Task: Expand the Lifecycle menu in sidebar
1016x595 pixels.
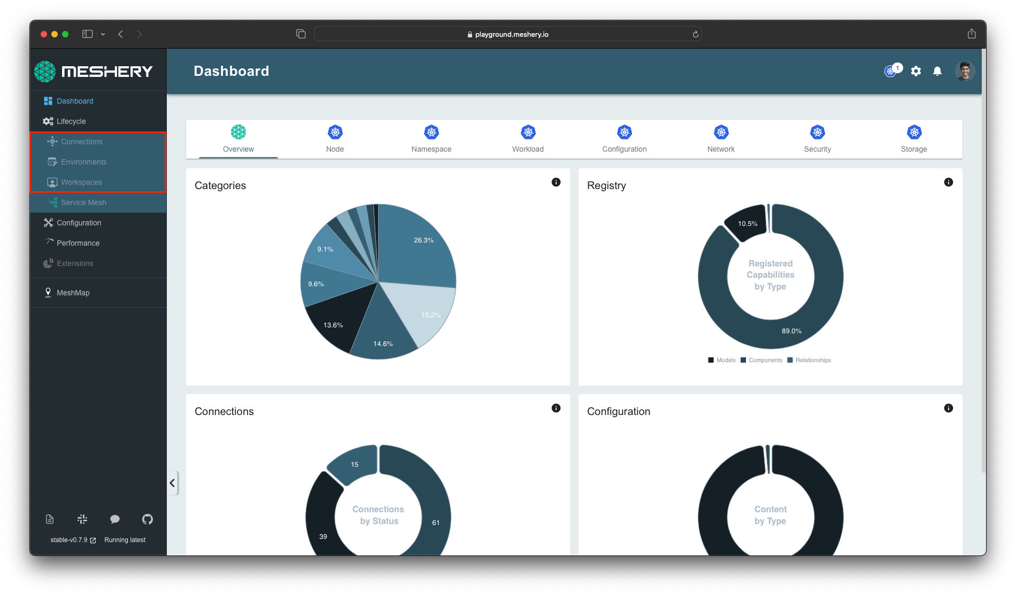Action: pyautogui.click(x=71, y=121)
